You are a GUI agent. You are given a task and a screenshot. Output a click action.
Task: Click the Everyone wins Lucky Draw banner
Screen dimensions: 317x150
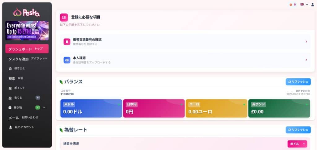point(27,31)
